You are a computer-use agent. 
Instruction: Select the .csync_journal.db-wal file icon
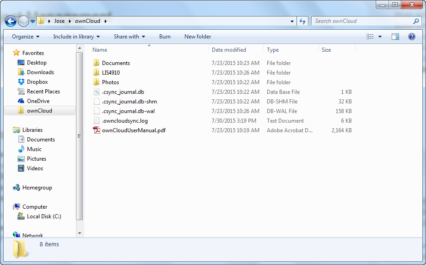click(97, 111)
